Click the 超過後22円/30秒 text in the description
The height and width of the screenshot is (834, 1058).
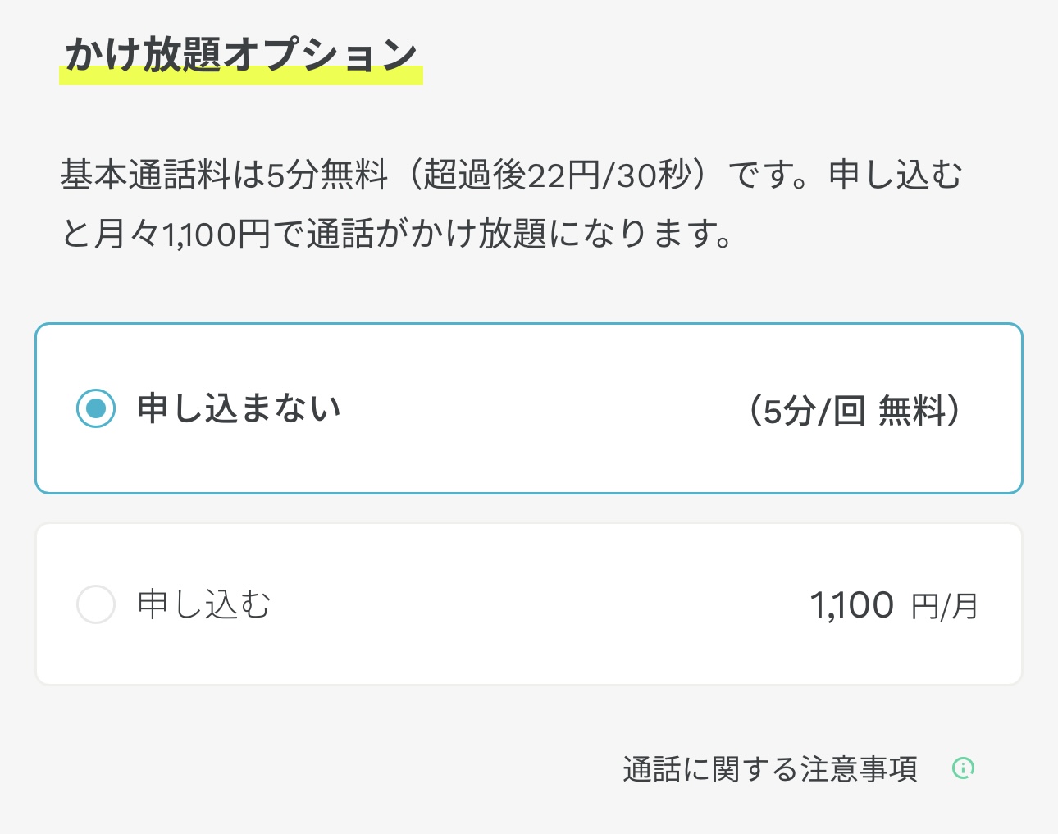click(558, 175)
